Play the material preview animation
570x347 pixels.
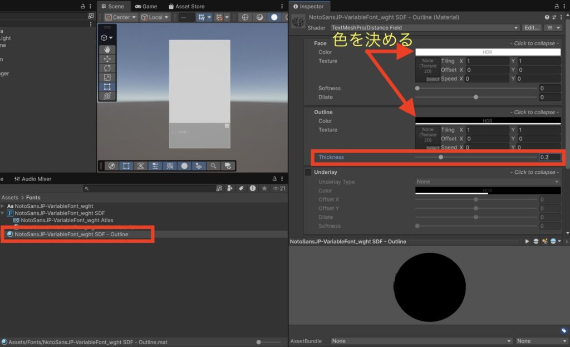(x=527, y=242)
